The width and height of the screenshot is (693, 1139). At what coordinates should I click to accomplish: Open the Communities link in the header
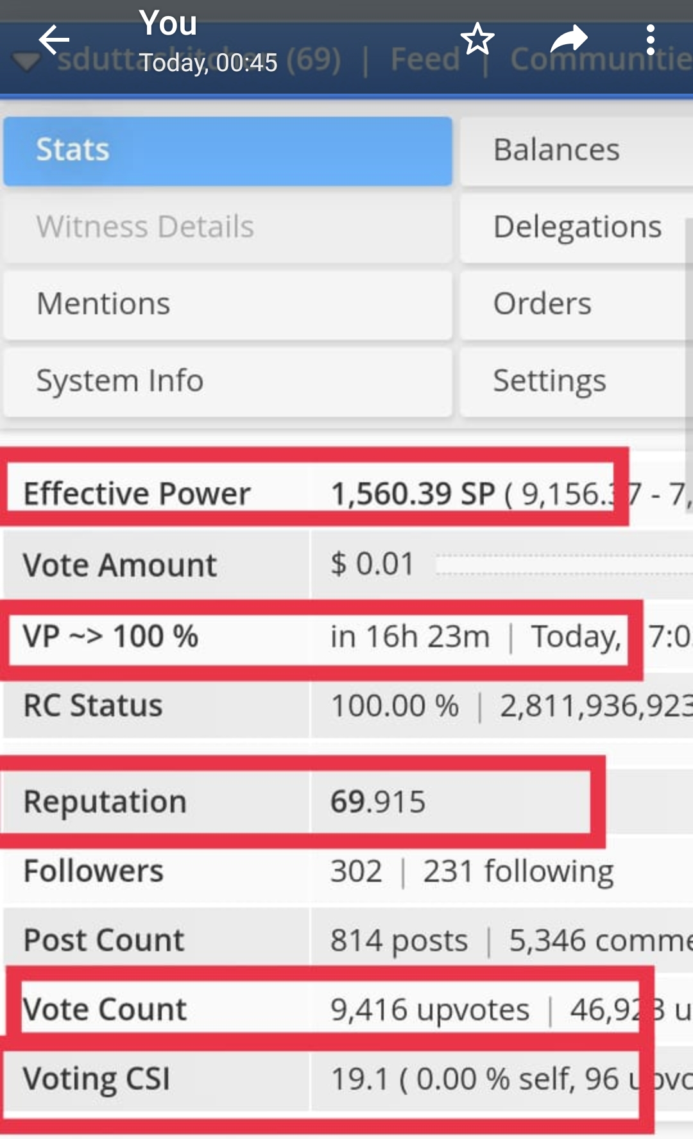(x=600, y=60)
